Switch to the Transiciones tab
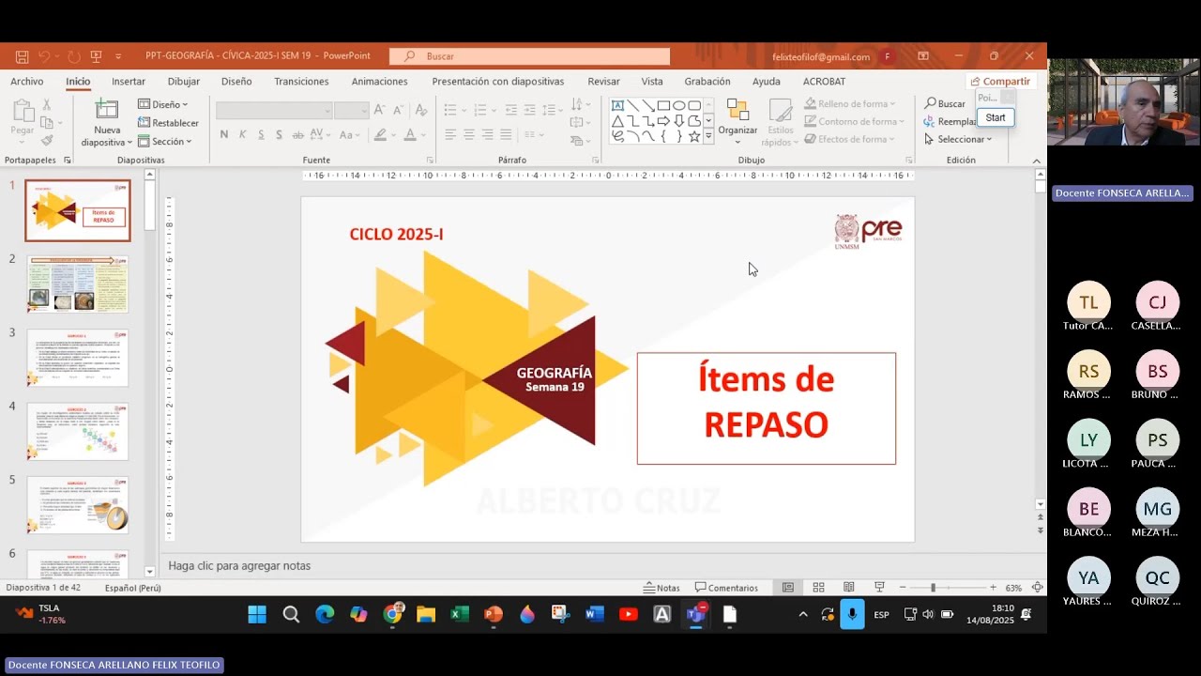 coord(301,82)
